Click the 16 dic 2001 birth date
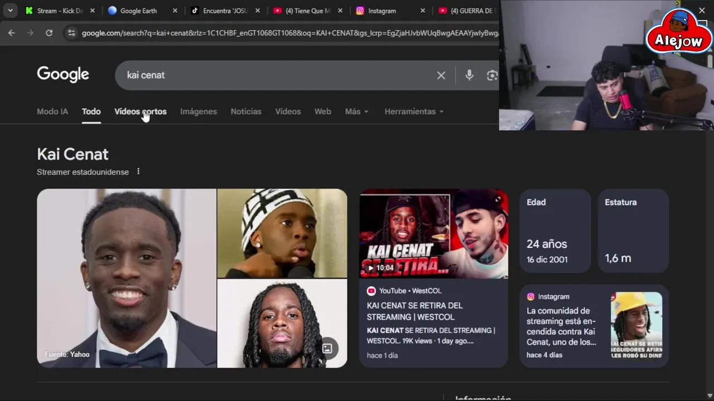The height and width of the screenshot is (401, 714). pos(547,260)
